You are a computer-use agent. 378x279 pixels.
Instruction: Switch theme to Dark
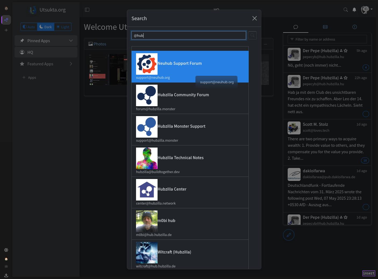coord(46,27)
